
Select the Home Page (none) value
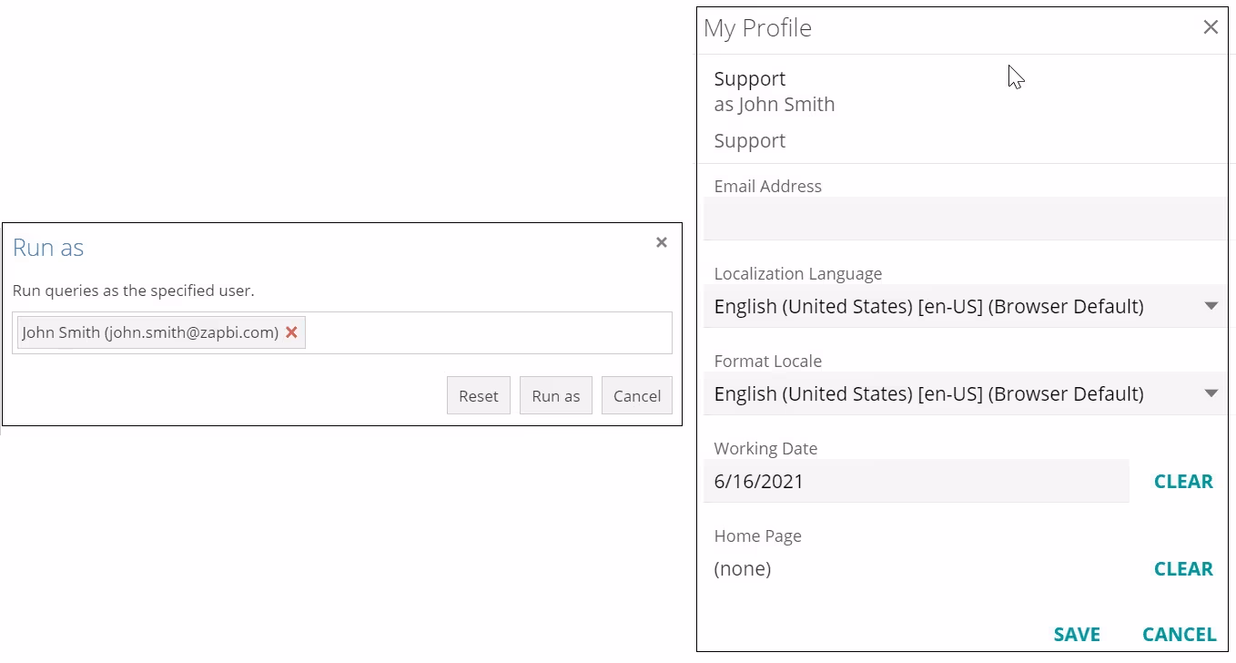point(743,569)
